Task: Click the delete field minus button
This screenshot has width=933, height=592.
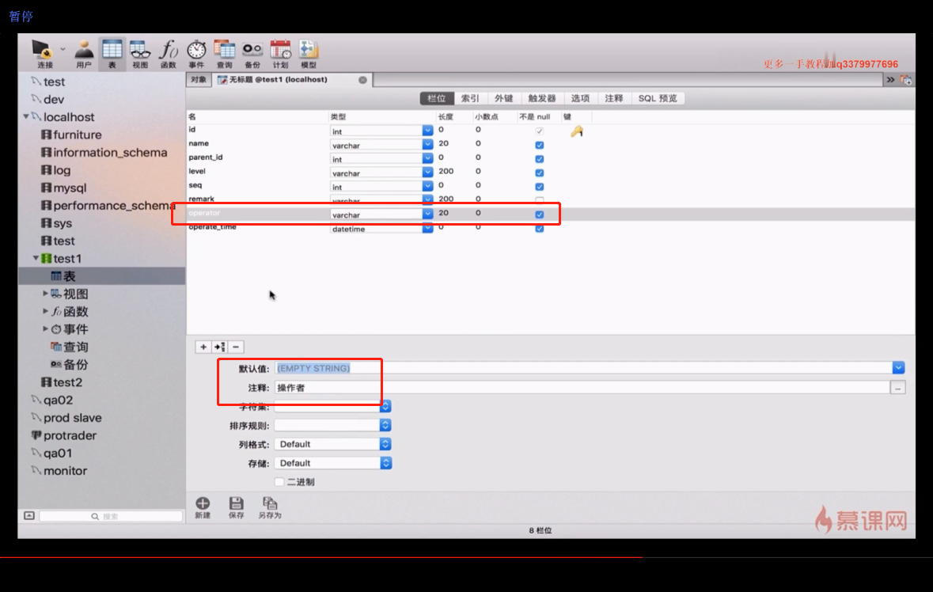Action: 236,347
